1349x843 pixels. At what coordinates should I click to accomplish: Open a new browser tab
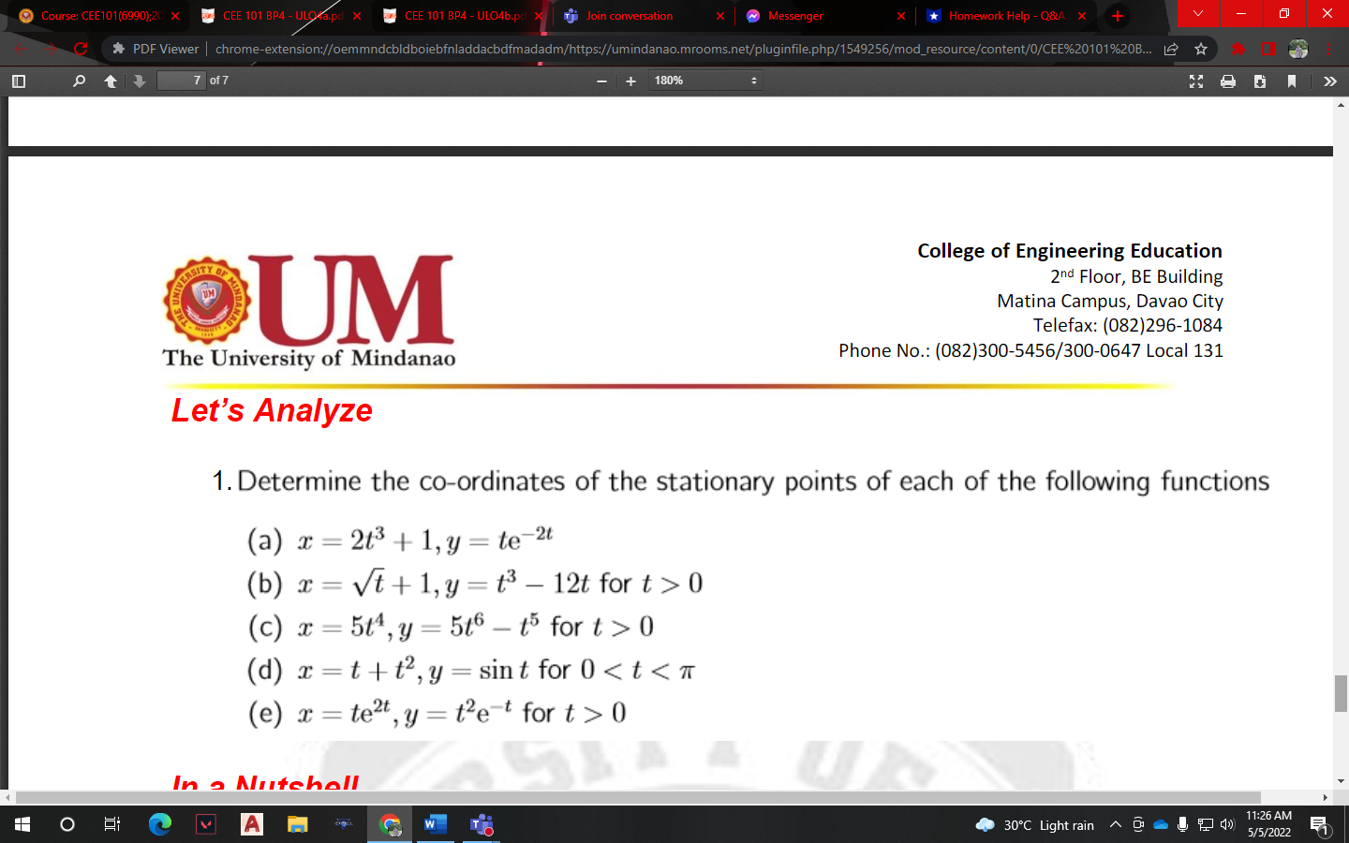click(1119, 16)
